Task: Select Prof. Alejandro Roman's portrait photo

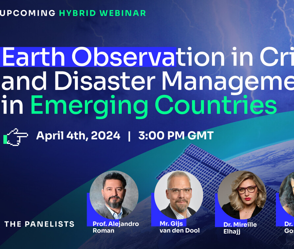Action: click(114, 195)
